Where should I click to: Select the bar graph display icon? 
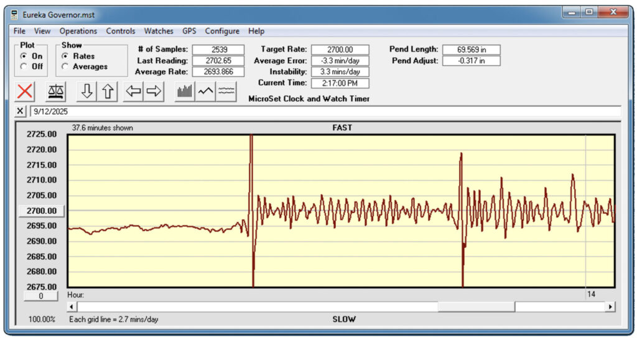tap(185, 91)
